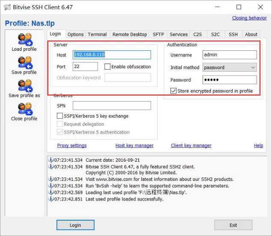The height and width of the screenshot is (236, 272).
Task: Minimize the Bitvise SSH Client window
Action: click(217, 7)
